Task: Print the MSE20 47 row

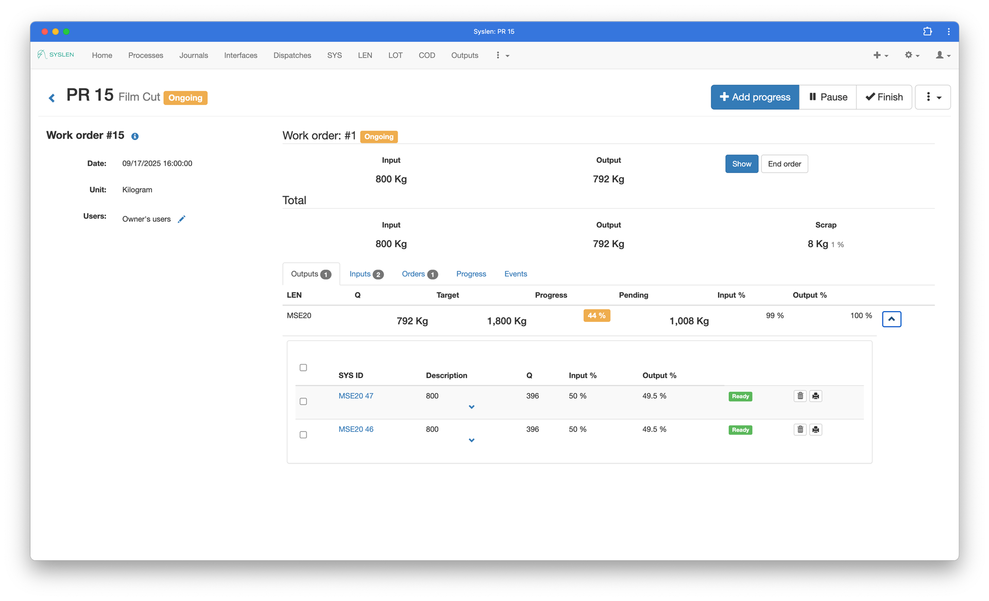Action: click(815, 396)
